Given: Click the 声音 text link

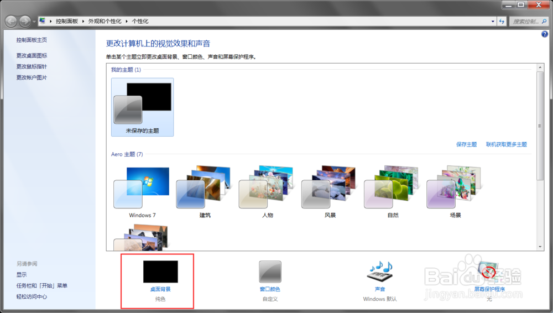Looking at the screenshot, I should click(380, 289).
